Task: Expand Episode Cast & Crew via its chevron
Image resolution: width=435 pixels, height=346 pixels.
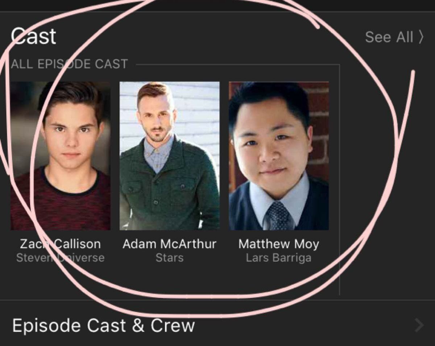Action: (419, 325)
